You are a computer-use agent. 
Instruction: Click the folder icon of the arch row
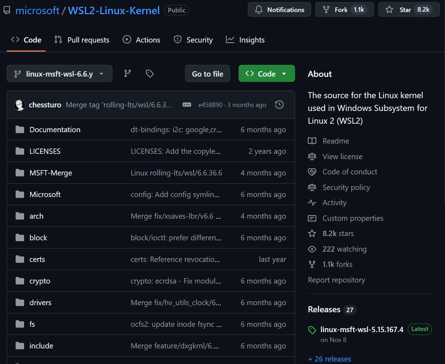tap(20, 216)
